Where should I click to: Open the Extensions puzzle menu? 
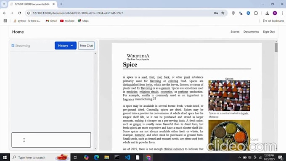(256, 13)
